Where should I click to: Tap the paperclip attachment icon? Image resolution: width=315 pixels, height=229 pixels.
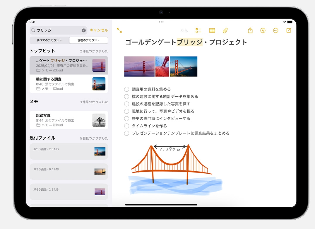tap(225, 30)
